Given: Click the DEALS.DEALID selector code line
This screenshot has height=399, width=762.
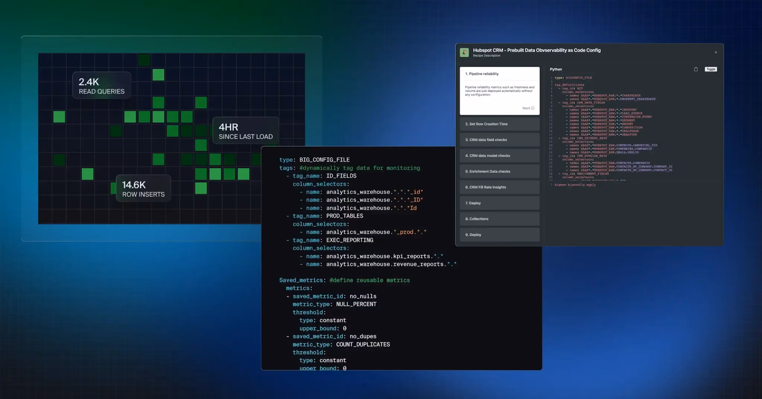Looking at the screenshot, I should tap(602, 153).
